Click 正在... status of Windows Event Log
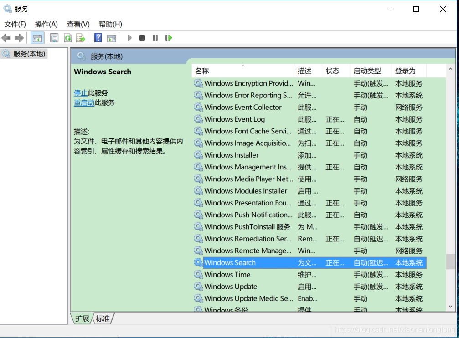Image resolution: width=459 pixels, height=338 pixels. coord(335,119)
